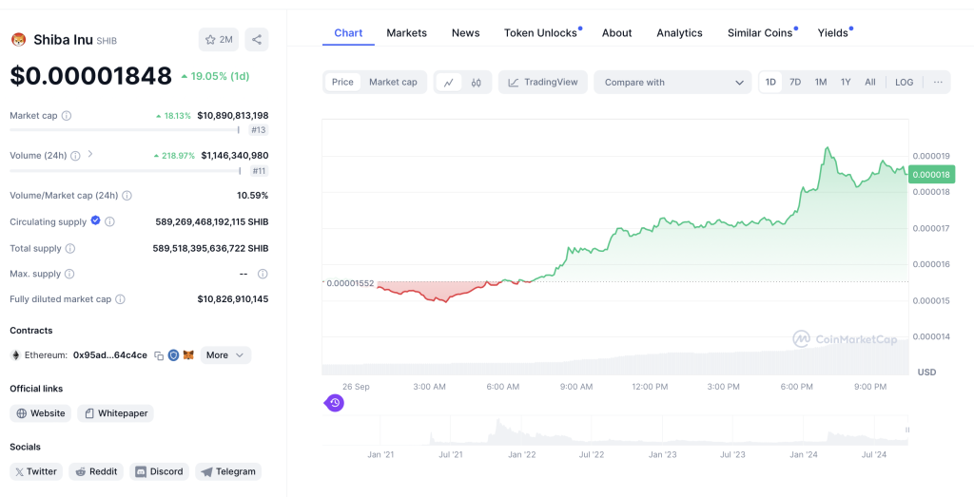The height and width of the screenshot is (497, 974).
Task: Open the Markets tab
Action: coord(407,33)
